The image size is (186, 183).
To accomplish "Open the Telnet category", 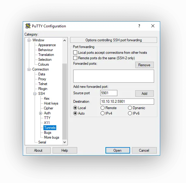I will pyautogui.click(x=43, y=84).
